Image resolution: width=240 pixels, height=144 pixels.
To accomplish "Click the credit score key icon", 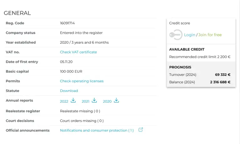I will point(176,35).
